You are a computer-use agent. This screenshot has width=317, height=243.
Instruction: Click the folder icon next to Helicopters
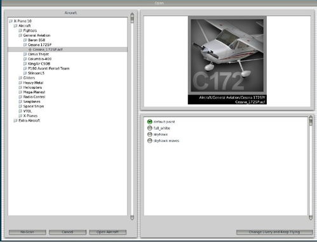tap(20, 88)
